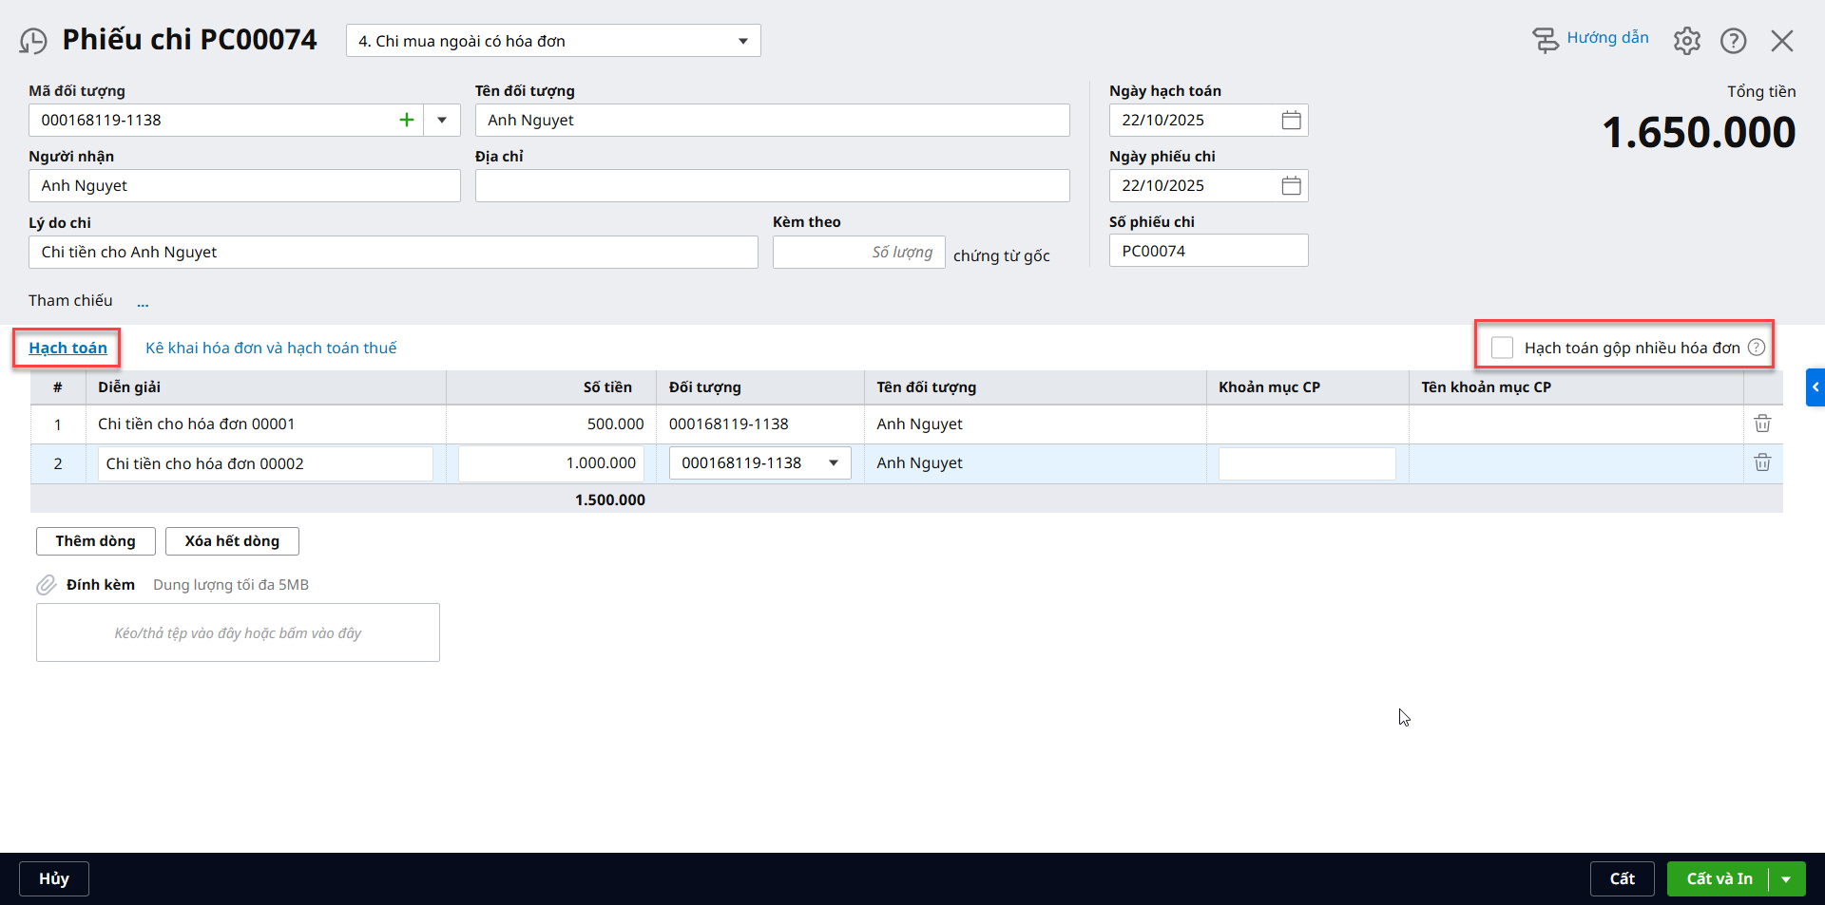Expand Mã đối tượng dropdown arrow
Image resolution: width=1825 pixels, height=905 pixels.
pos(442,121)
